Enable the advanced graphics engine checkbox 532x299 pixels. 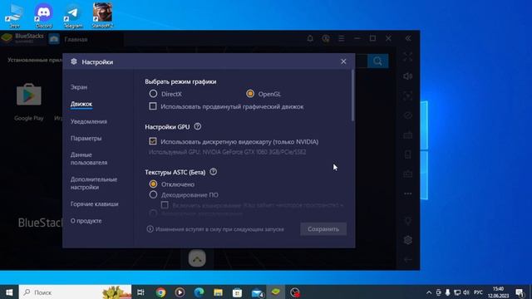click(x=153, y=106)
